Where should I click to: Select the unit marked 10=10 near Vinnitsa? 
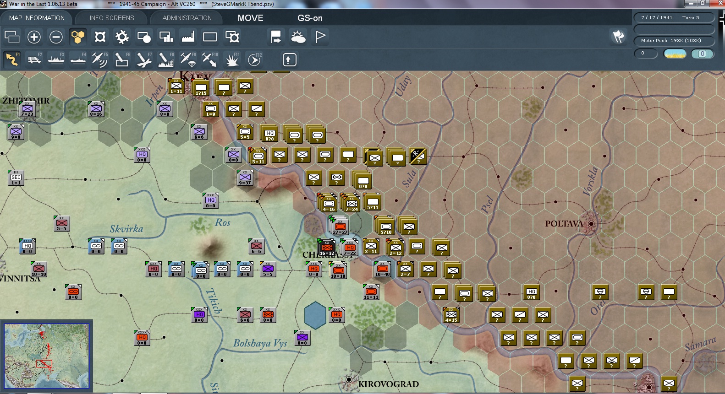[x=39, y=270]
